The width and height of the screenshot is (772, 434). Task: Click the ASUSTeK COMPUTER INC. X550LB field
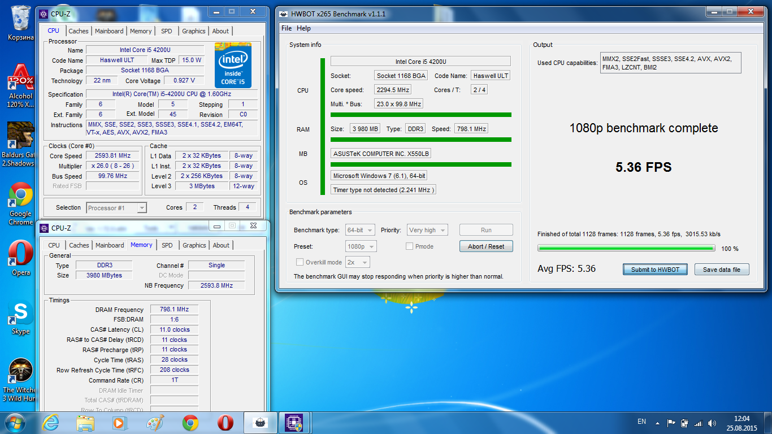[x=381, y=153]
